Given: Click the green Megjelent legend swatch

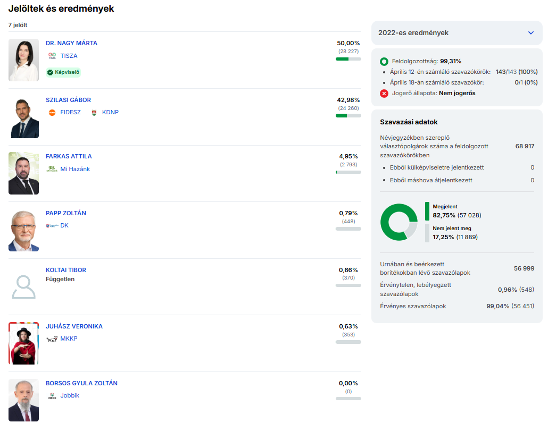Looking at the screenshot, I should (427, 211).
